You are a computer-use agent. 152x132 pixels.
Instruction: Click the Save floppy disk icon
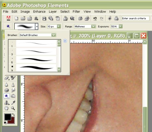pos(44,18)
